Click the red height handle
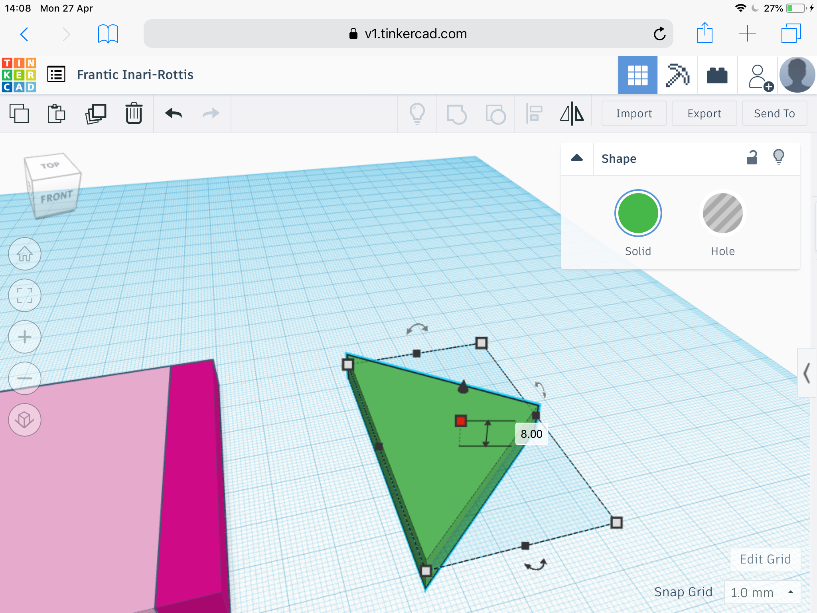Screen dimensions: 817x613 point(461,421)
